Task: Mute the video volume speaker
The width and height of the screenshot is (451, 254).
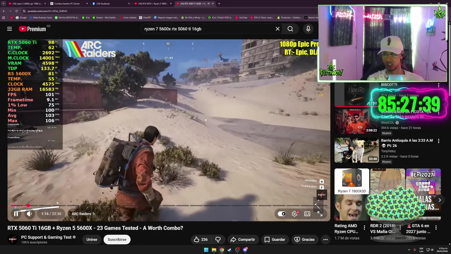Action: (29, 214)
